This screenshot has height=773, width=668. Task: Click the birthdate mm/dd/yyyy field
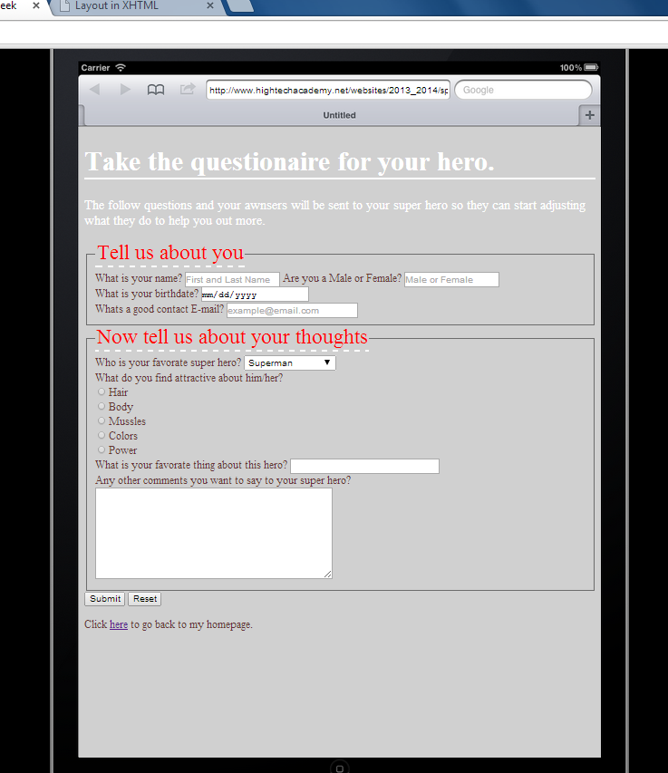(254, 295)
